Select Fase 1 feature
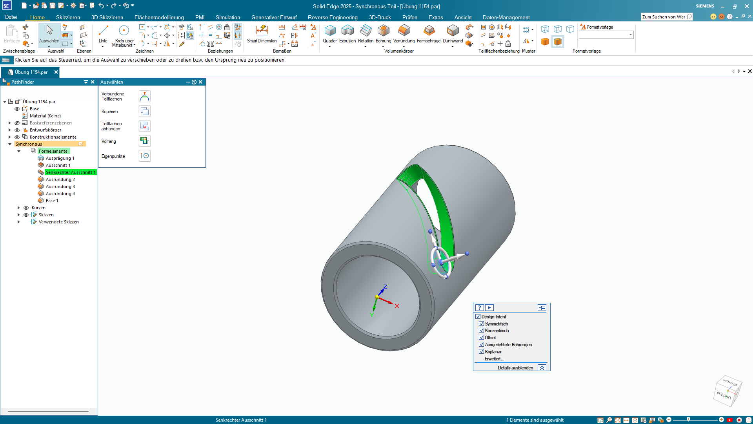 (x=52, y=201)
